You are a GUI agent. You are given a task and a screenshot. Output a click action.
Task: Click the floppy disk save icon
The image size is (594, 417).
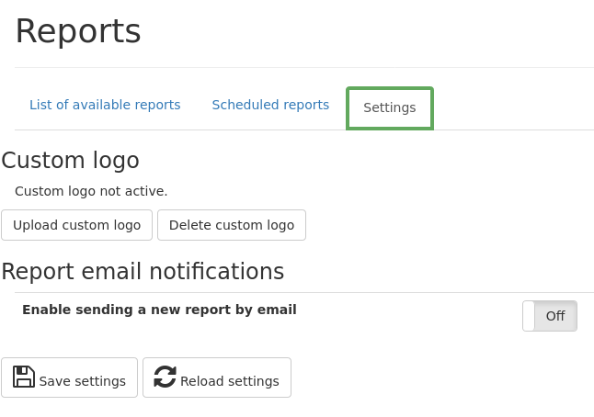coord(24,377)
